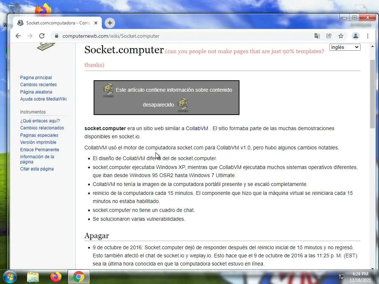Click the wiki logo in the sidebar
379x284 pixels.
tap(46, 46)
